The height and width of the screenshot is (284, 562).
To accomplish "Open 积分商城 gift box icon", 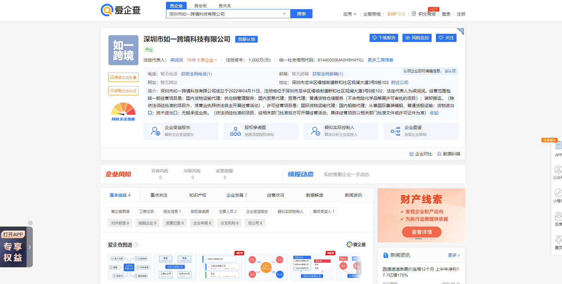I will coord(414,14).
